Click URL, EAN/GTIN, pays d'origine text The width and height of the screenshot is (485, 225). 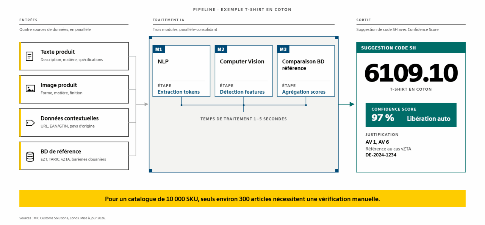pyautogui.click(x=67, y=126)
